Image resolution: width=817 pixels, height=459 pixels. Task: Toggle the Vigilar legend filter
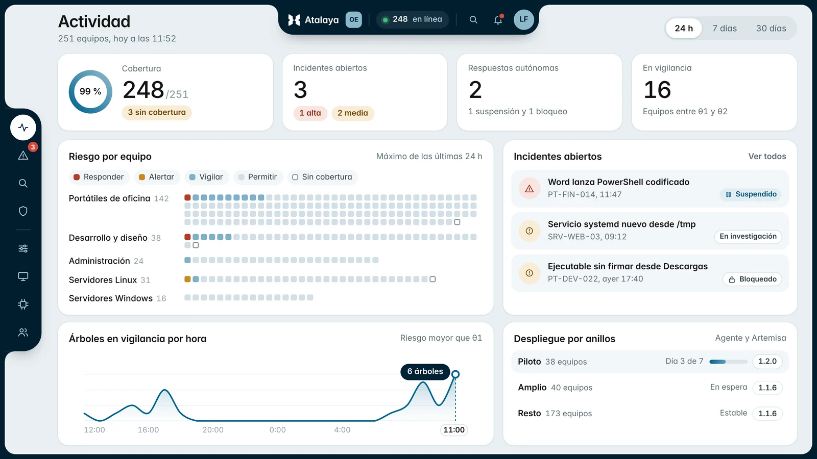coord(206,177)
